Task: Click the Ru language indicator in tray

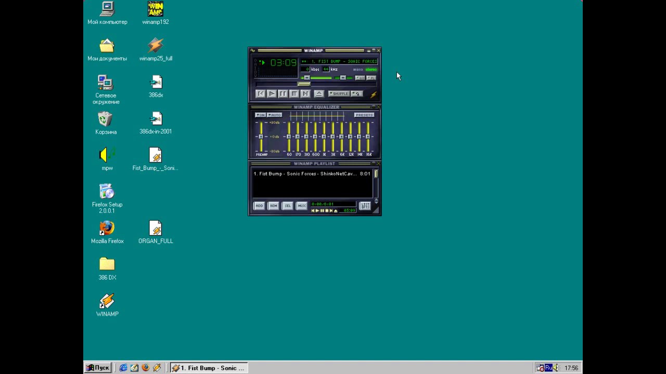Action: coord(548,368)
